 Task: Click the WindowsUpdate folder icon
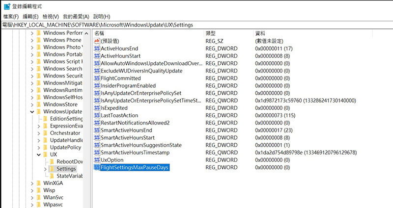coord(39,111)
